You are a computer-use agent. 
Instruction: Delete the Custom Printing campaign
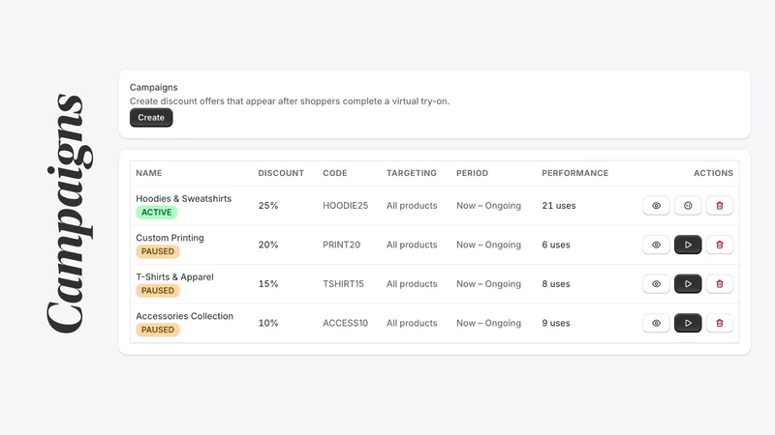pyautogui.click(x=719, y=245)
